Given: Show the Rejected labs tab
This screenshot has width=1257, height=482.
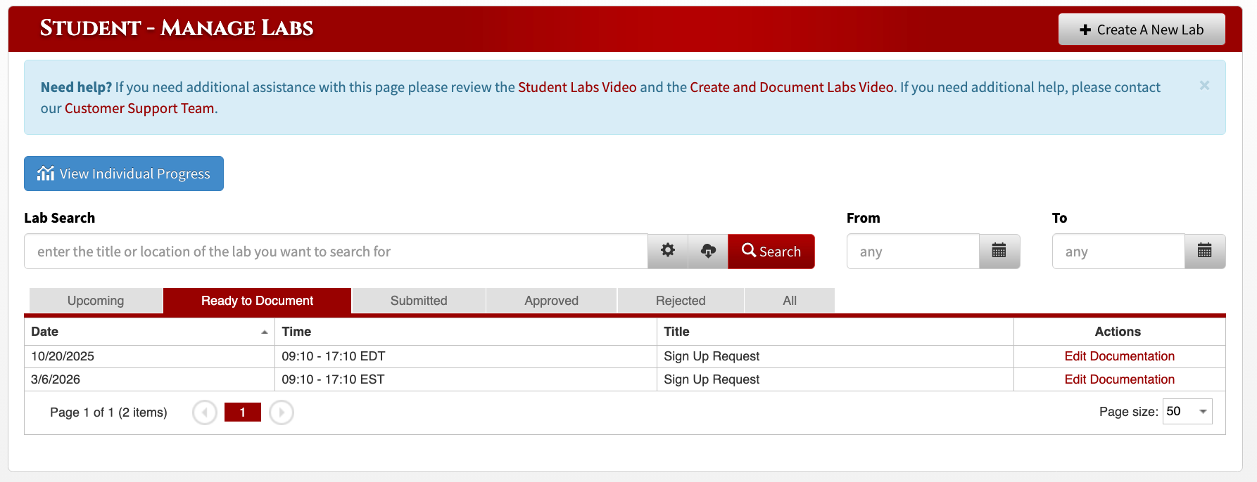Looking at the screenshot, I should click(681, 301).
